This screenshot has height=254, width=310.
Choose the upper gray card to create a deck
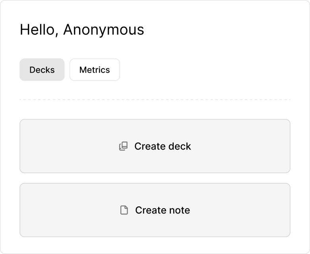click(155, 146)
